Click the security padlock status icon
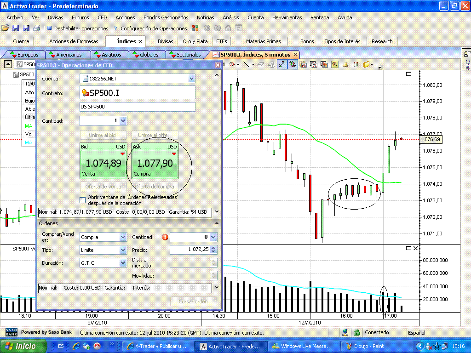471x353 pixels. pos(356,332)
